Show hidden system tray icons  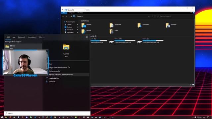pyautogui.click(x=192, y=117)
